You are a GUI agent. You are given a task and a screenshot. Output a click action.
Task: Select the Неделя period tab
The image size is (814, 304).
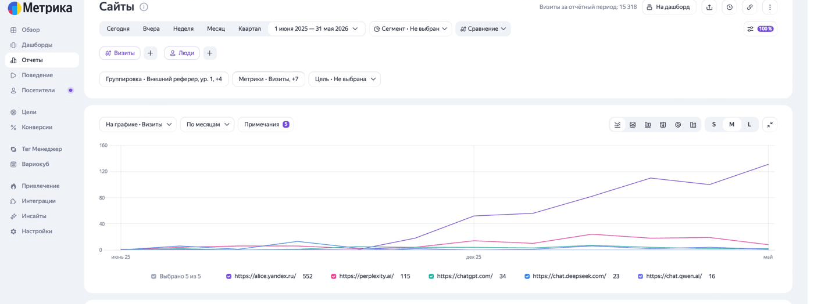tap(185, 29)
